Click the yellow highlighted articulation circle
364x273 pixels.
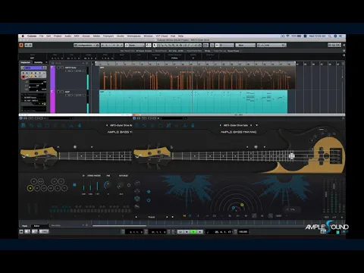tap(30, 188)
